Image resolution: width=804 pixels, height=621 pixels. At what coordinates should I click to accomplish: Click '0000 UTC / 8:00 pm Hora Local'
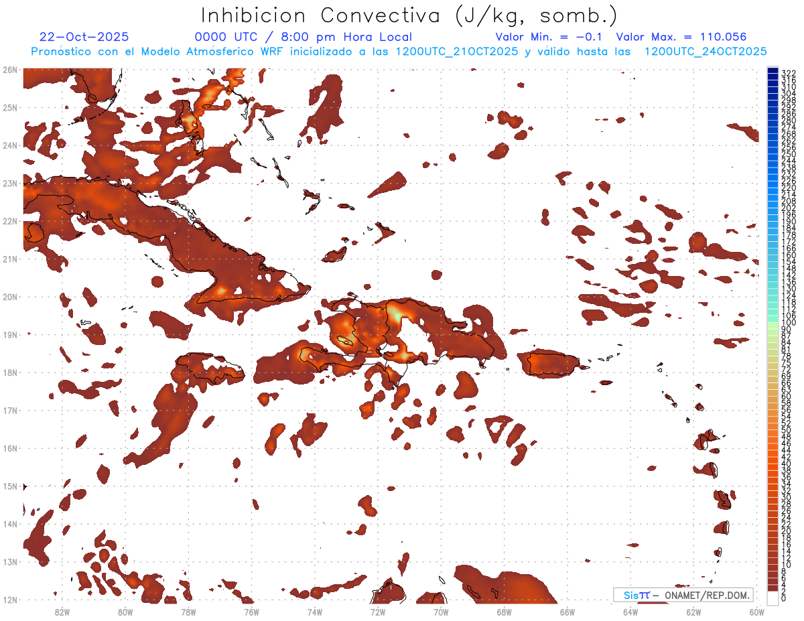pos(304,38)
